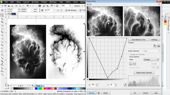The height and width of the screenshot is (95, 170).
Task: Open the Snap to dropdown
Action: [x=82, y=6]
